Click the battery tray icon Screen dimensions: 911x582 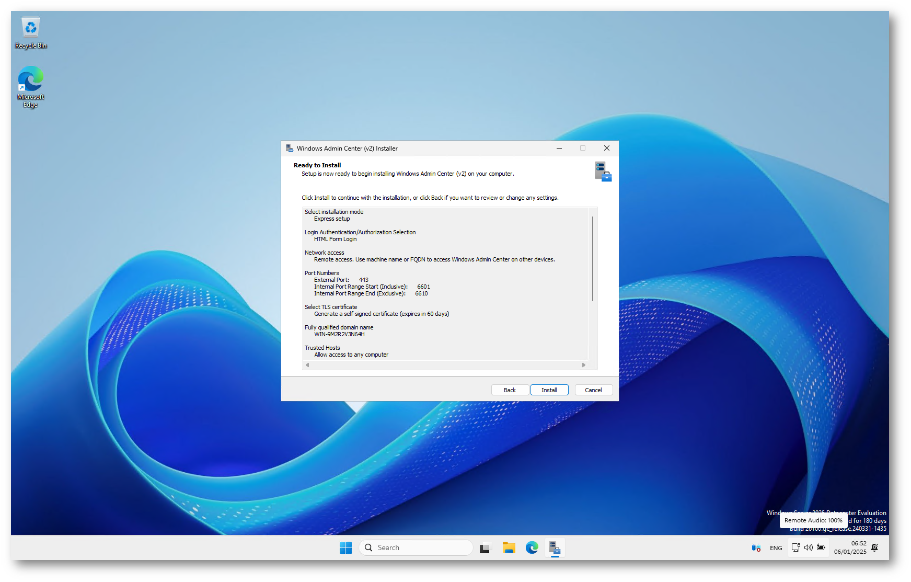click(x=821, y=547)
